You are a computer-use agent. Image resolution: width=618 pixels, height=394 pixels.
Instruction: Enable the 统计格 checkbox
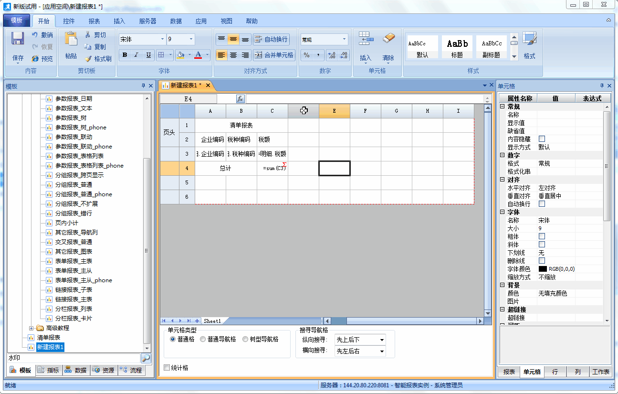[167, 368]
